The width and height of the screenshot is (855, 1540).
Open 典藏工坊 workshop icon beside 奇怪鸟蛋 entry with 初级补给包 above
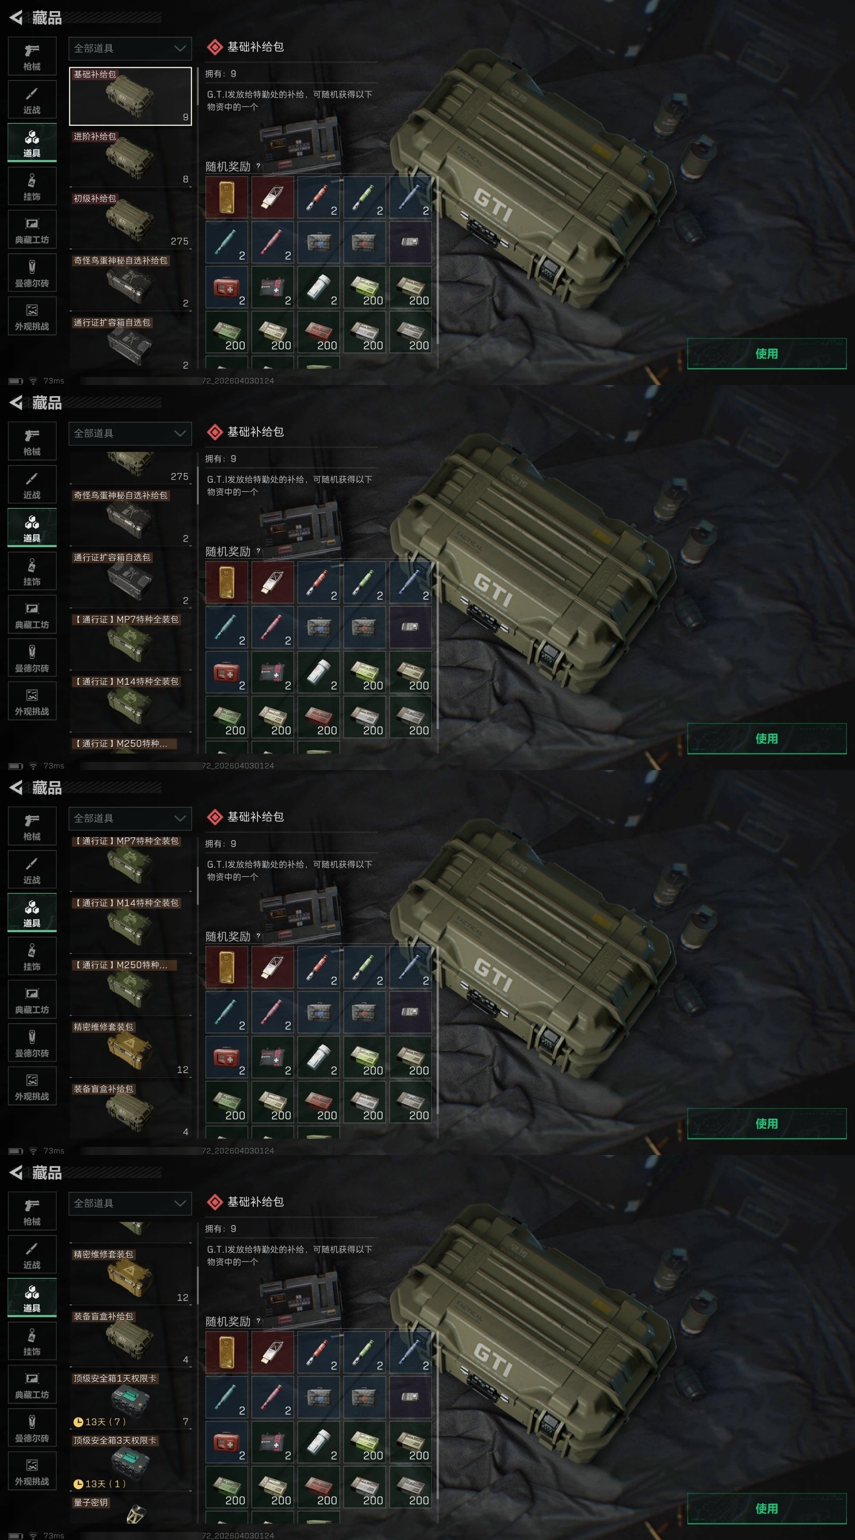[x=32, y=229]
